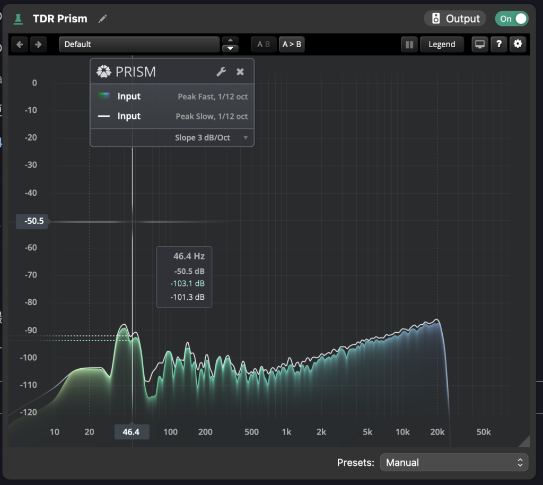Click the green plugin icon left of TDR Prism
This screenshot has width=543, height=485.
point(18,19)
